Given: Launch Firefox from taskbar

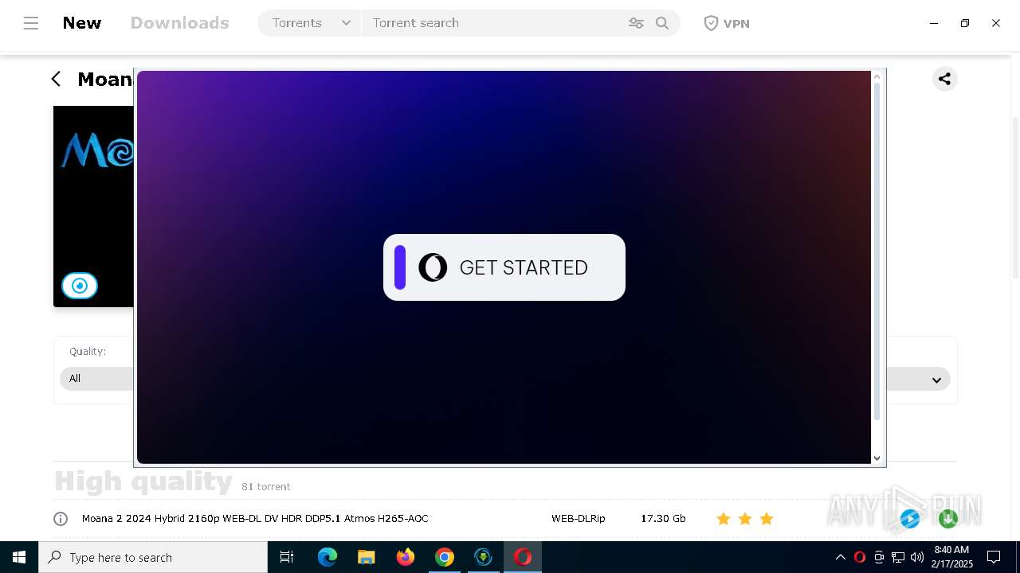Looking at the screenshot, I should tap(406, 557).
